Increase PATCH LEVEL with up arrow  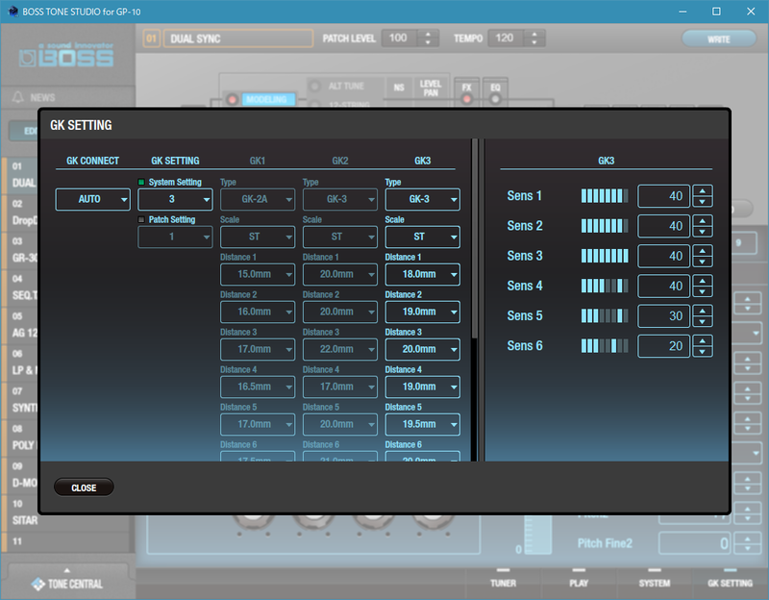coord(428,34)
